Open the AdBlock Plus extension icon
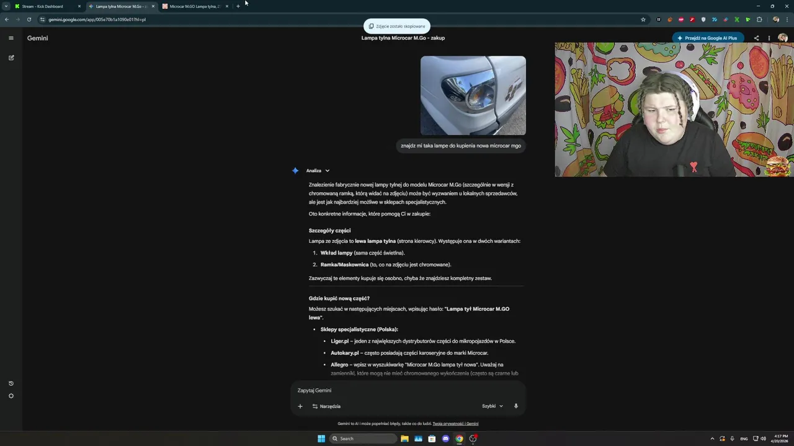This screenshot has height=446, width=794. [x=681, y=19]
